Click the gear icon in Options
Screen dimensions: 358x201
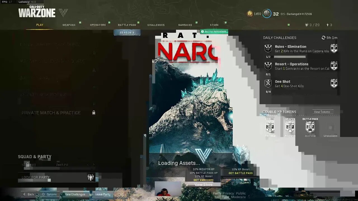coord(43,194)
